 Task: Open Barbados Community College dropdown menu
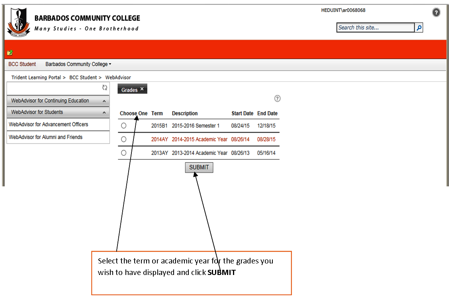78,64
